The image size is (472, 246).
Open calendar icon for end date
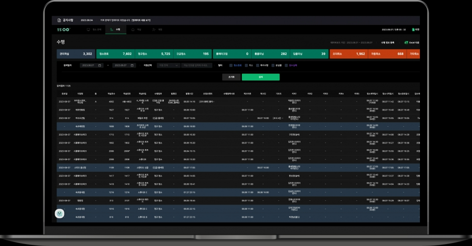pyautogui.click(x=131, y=65)
